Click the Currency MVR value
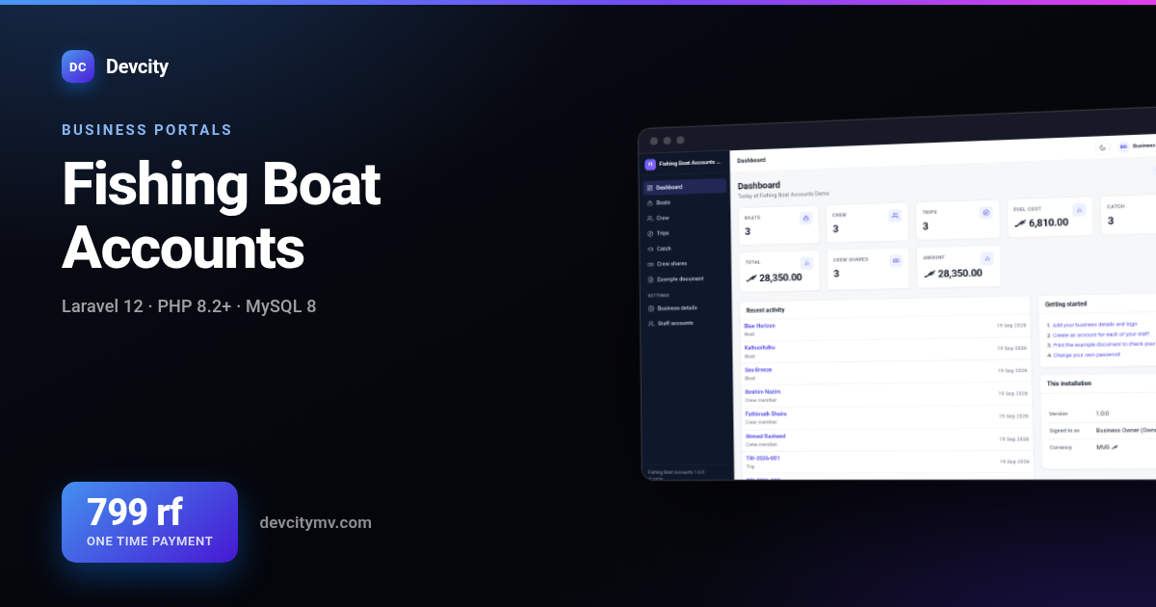The width and height of the screenshot is (1156, 607). (1107, 447)
